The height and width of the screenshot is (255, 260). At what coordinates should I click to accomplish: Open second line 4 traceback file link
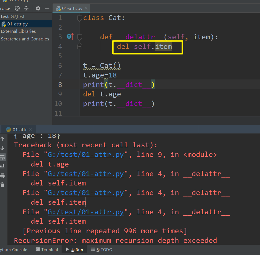click(x=86, y=193)
